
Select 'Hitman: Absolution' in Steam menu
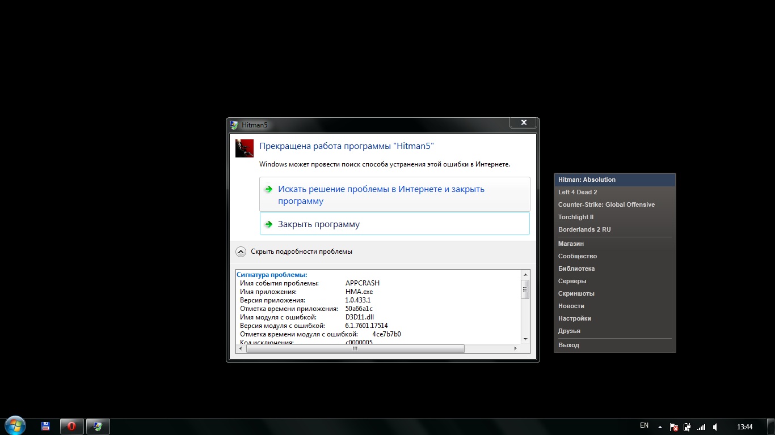(x=615, y=180)
